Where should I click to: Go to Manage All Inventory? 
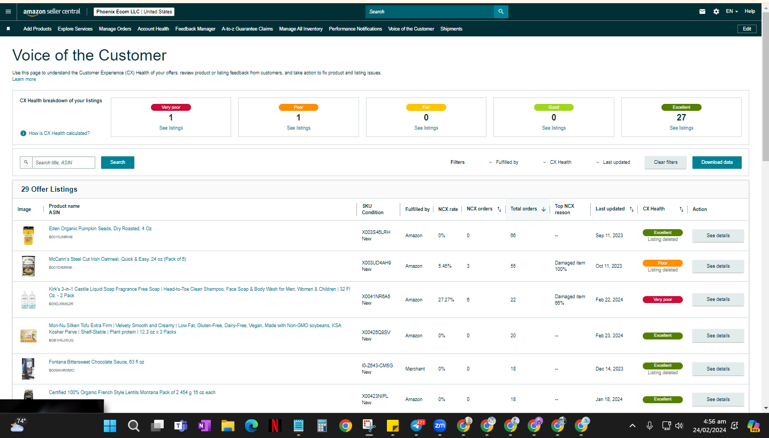(x=301, y=29)
